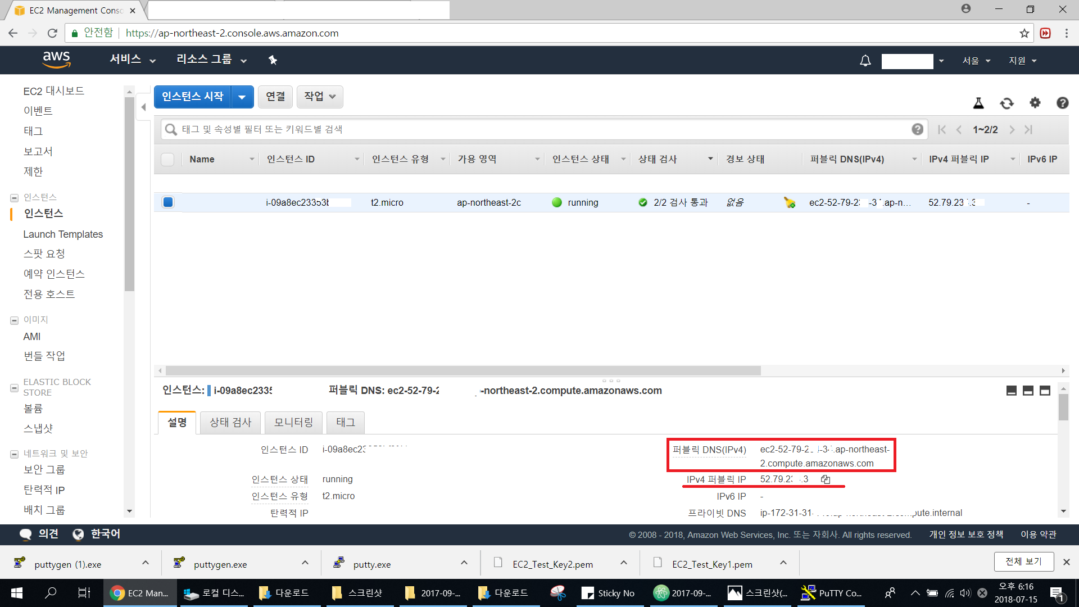Open the 서울 region dropdown
This screenshot has height=607, width=1079.
click(976, 61)
